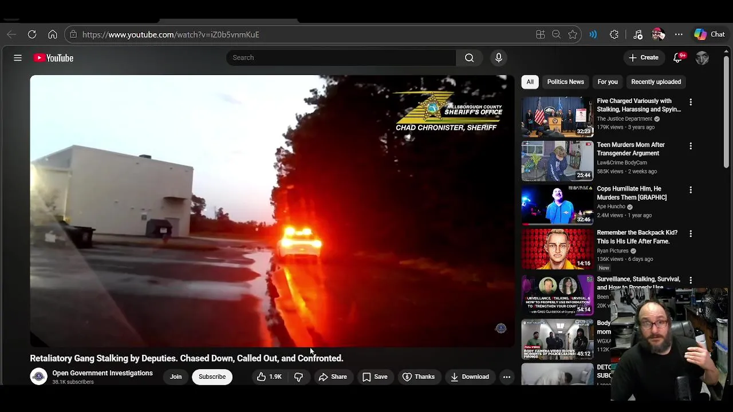Open menu for Backpack Kid video
This screenshot has width=733, height=412.
click(691, 233)
